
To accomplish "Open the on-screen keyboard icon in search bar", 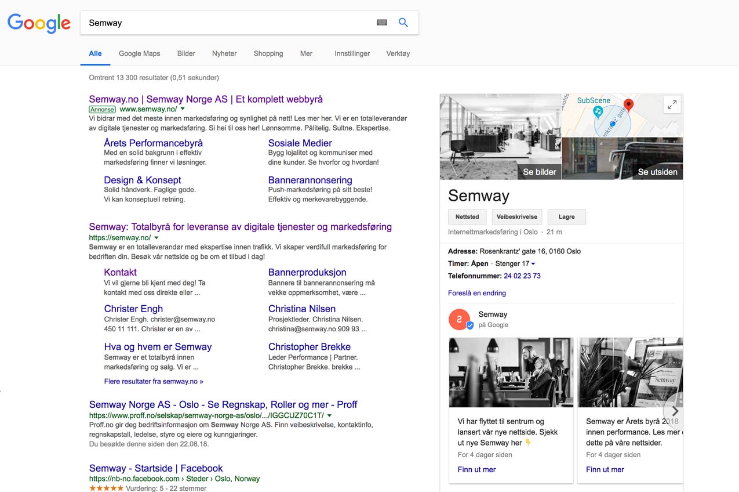I will [x=381, y=22].
